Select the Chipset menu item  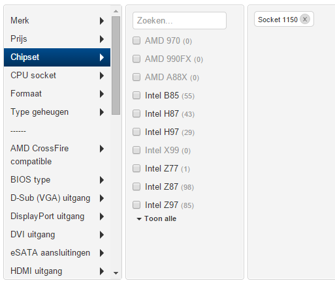click(x=57, y=57)
